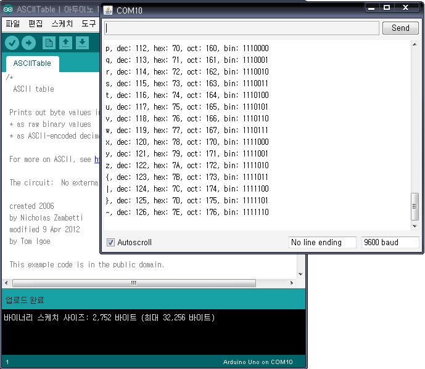Viewport: 425px width, 369px height.
Task: Open the 9600 baud dropdown
Action: click(x=390, y=242)
